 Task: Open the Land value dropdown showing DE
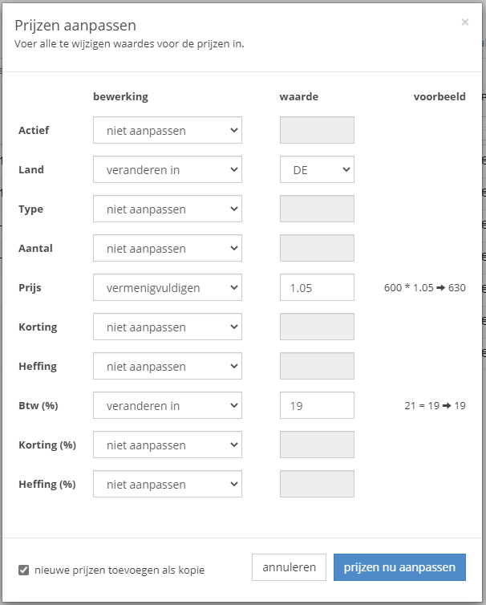tap(317, 169)
